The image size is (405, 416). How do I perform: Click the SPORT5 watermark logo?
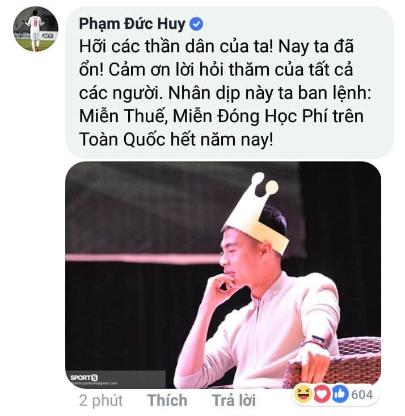84,377
